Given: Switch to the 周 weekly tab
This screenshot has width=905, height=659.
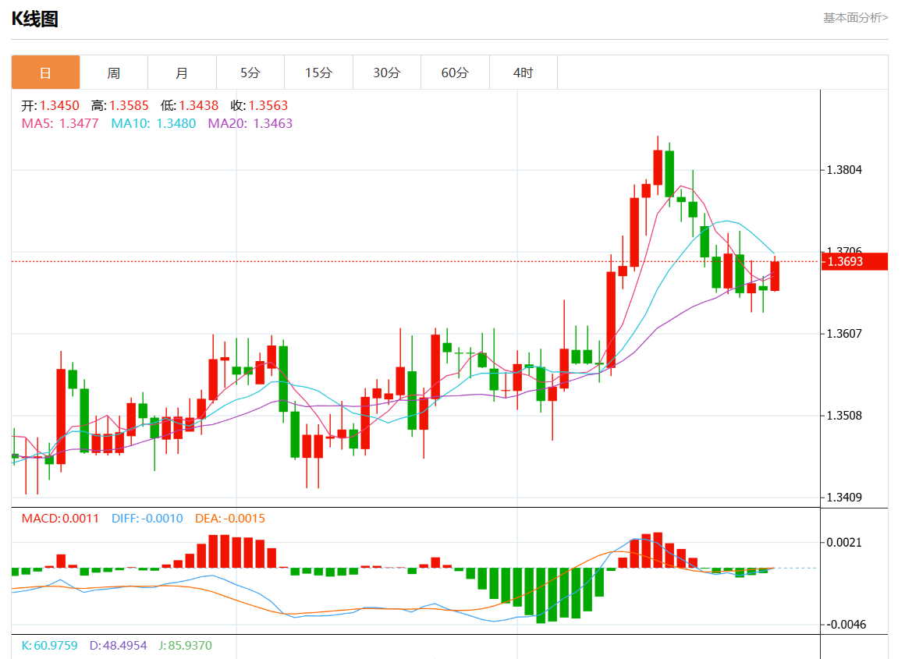Looking at the screenshot, I should click(114, 73).
